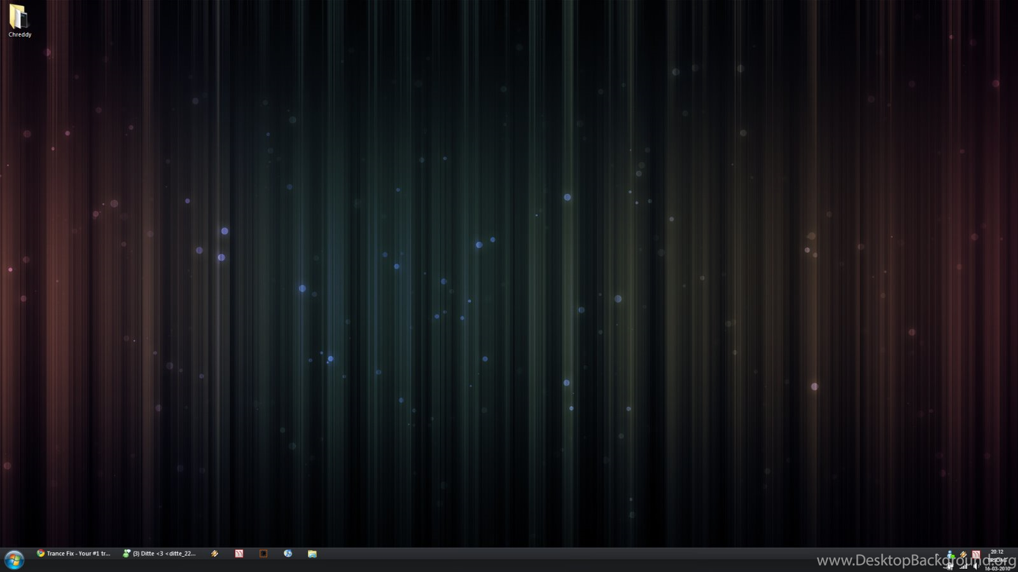Open the red striped taskbar app icon
The image size is (1018, 572).
point(239,554)
